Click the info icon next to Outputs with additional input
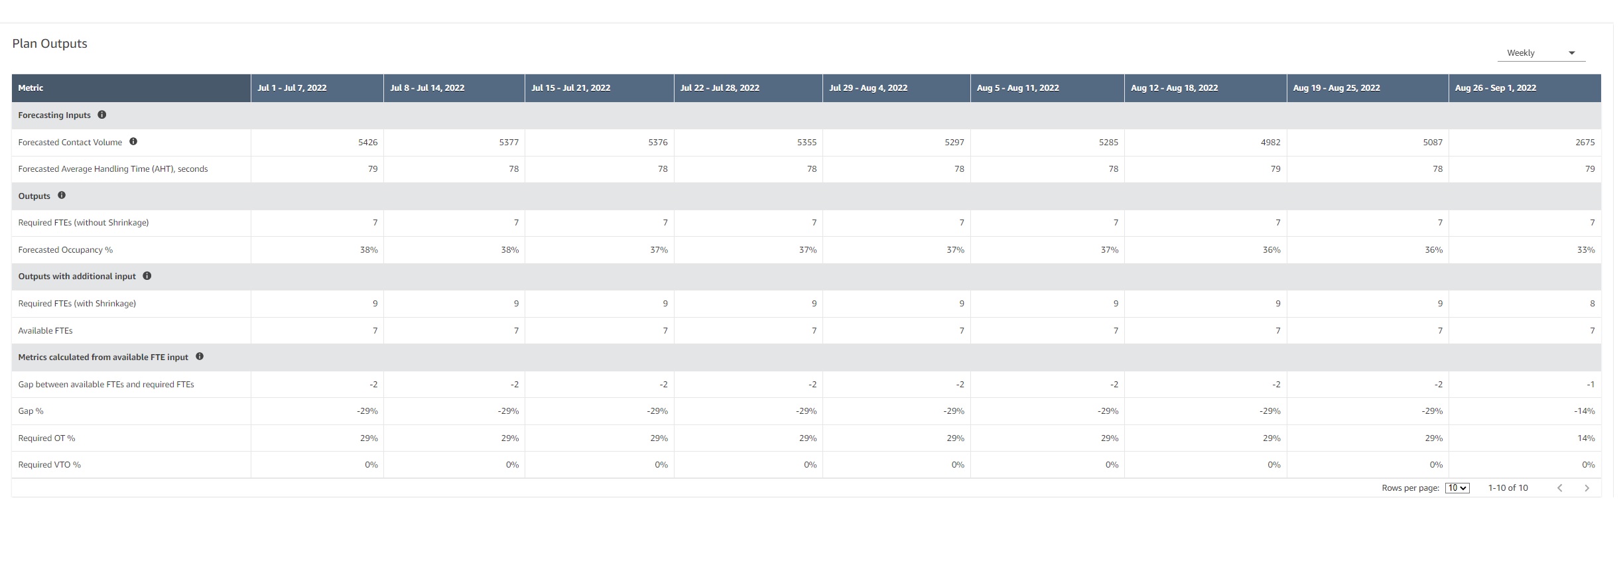Screen dimensions: 1623x573 (x=147, y=276)
